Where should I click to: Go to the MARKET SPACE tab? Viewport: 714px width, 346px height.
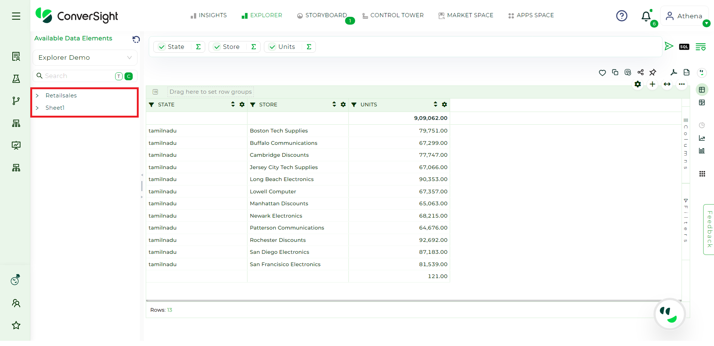[x=466, y=15]
